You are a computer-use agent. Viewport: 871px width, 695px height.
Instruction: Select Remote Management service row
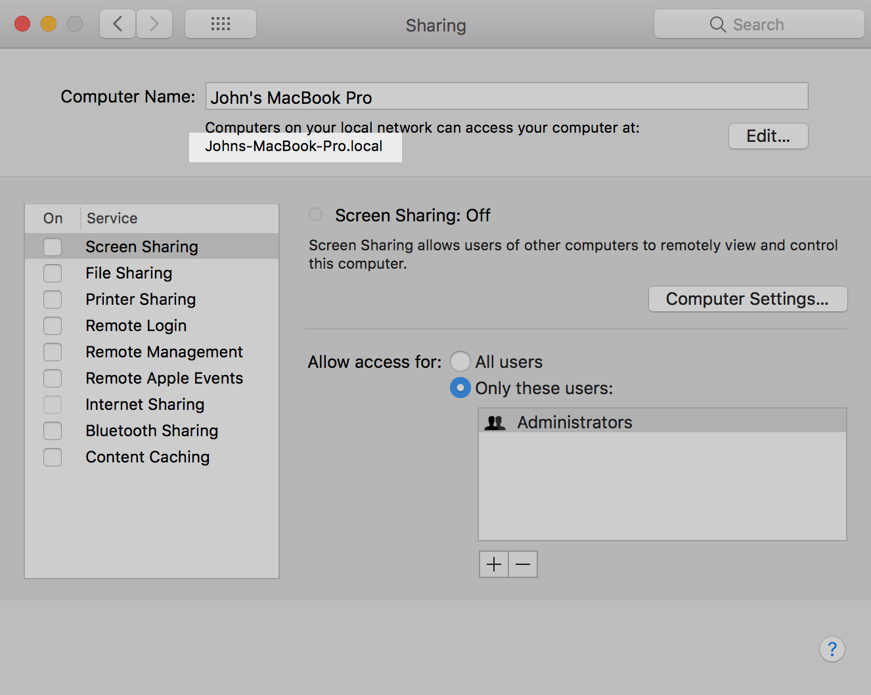point(164,352)
